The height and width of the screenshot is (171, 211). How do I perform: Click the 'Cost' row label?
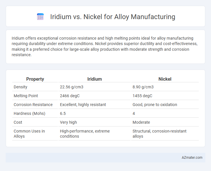click(x=18, y=122)
